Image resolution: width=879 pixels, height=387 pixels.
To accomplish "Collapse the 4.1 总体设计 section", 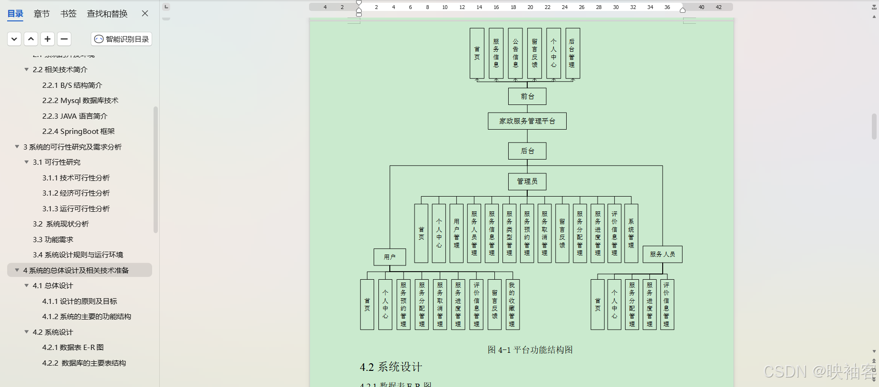I will tap(27, 285).
